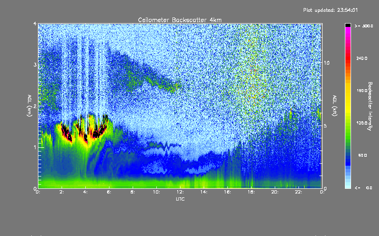
Task: Click the black top swatch of the colorbar
Action: pos(348,25)
